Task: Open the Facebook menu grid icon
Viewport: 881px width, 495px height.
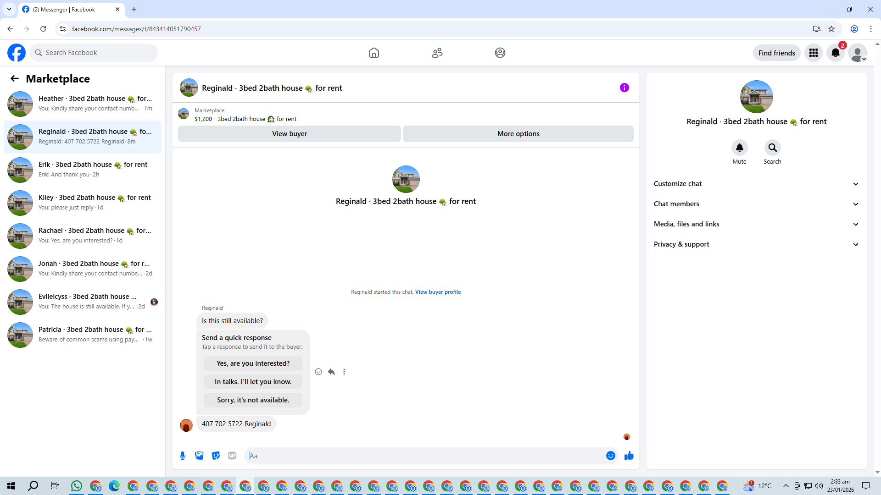Action: pos(814,53)
